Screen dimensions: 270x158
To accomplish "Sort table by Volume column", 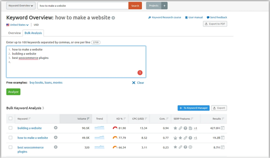I will point(83,119).
